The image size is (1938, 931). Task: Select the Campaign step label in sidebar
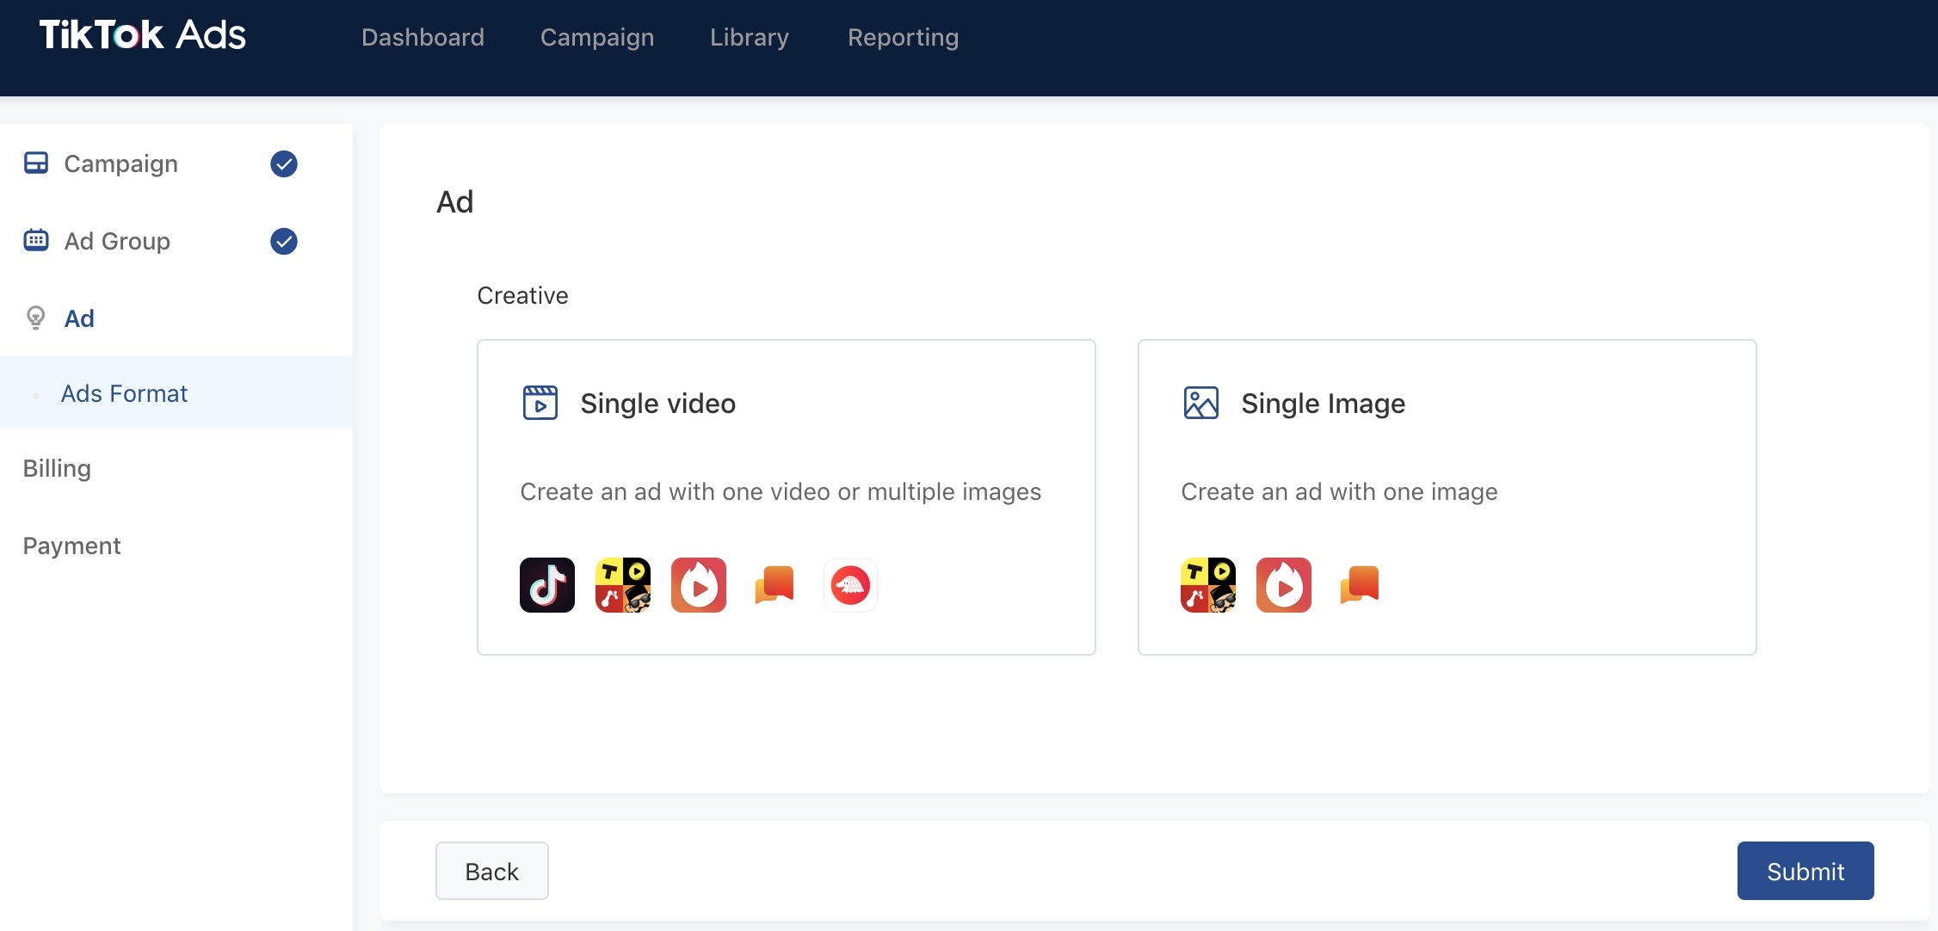pos(121,163)
